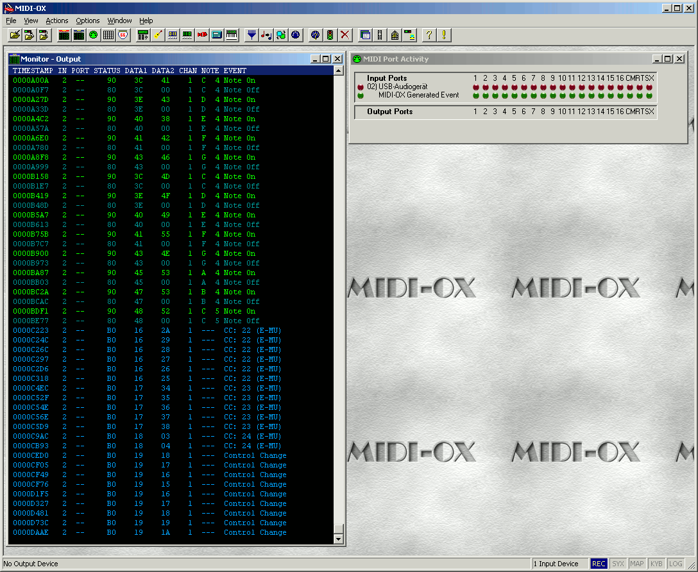Viewport: 698px width, 572px height.
Task: Click the EVENT column header
Action: tap(235, 71)
